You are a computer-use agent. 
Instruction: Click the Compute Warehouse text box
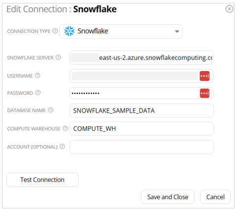coord(141,128)
